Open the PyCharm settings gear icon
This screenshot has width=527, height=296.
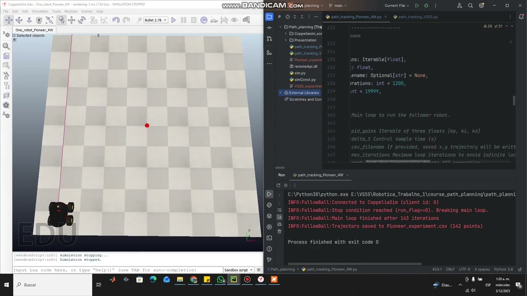click(x=481, y=6)
